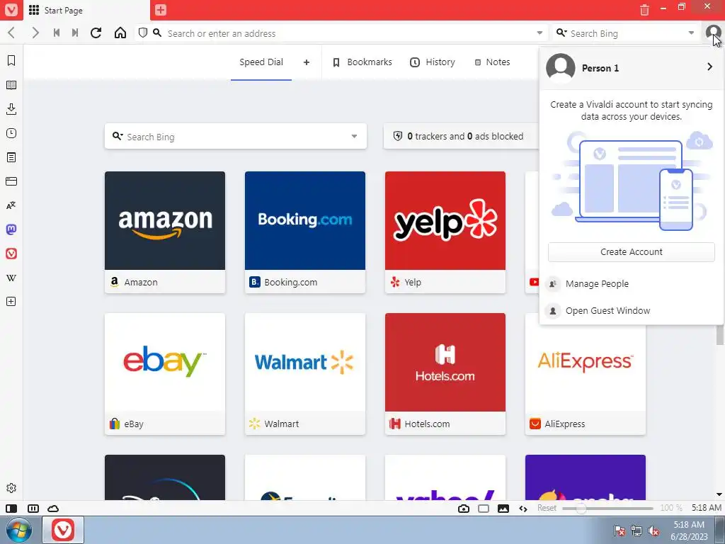
Task: Switch to the Bookmarks start page tab
Action: coord(362,62)
